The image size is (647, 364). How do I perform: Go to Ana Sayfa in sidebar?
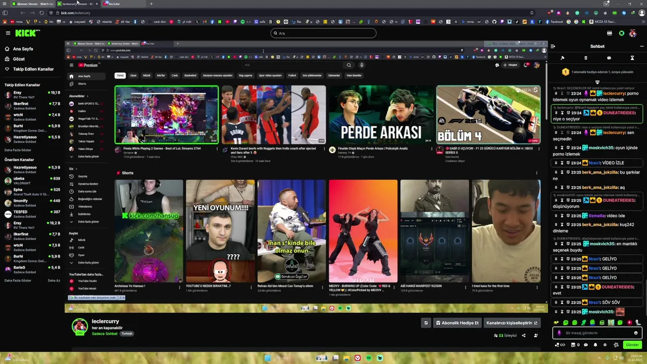[x=23, y=49]
